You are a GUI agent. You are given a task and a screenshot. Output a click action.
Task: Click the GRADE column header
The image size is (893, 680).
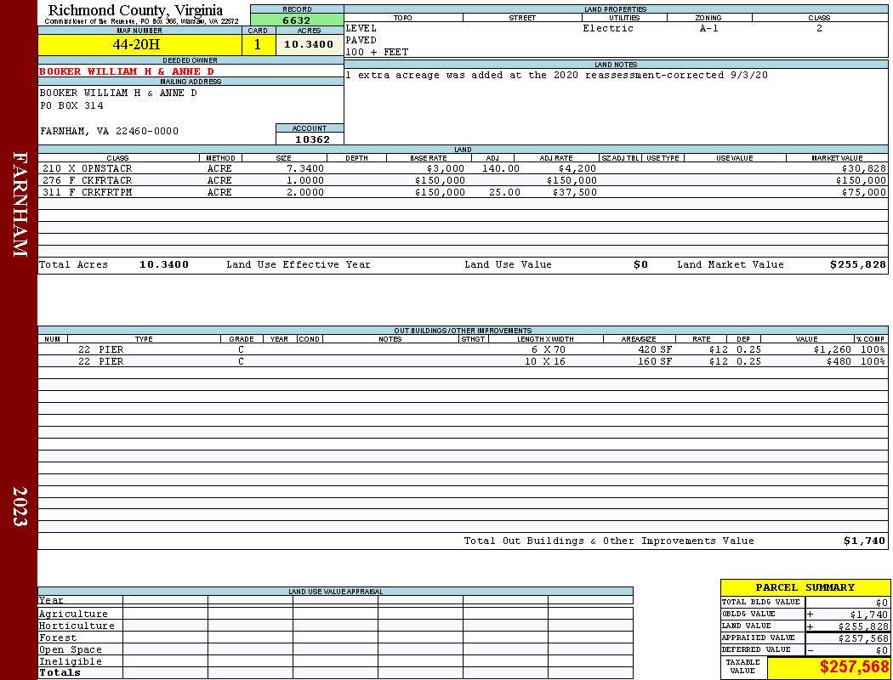[242, 338]
